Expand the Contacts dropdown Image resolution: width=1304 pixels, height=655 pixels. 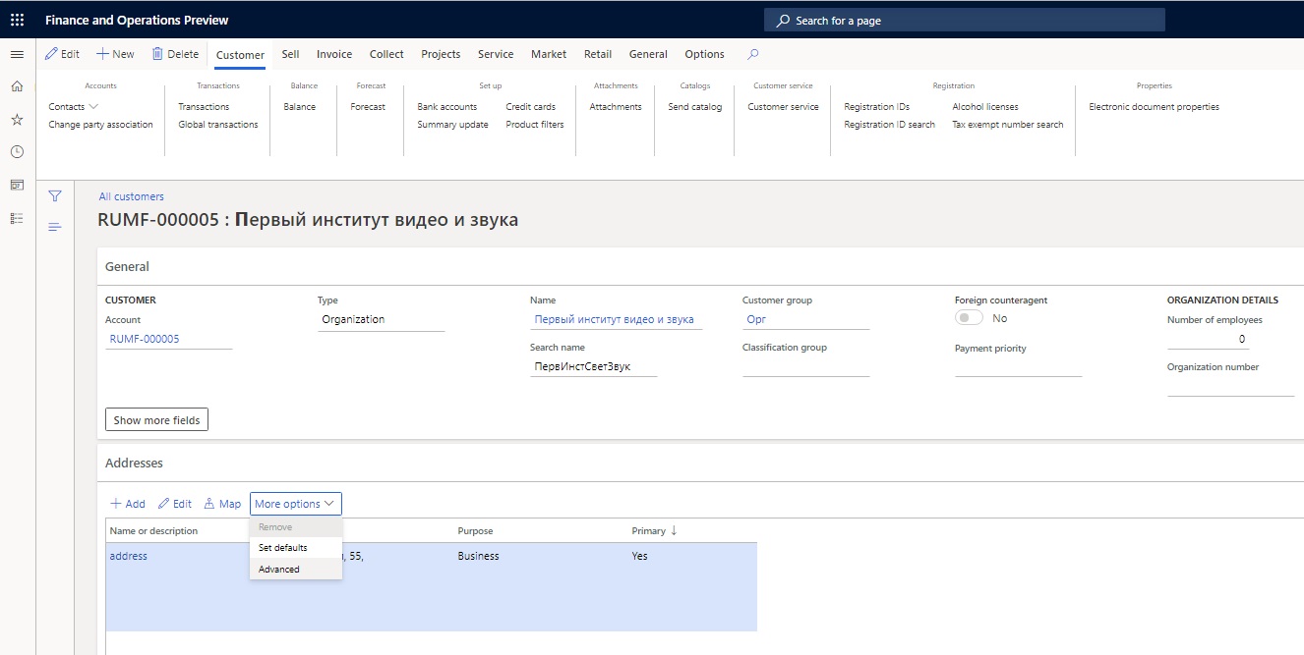(72, 105)
